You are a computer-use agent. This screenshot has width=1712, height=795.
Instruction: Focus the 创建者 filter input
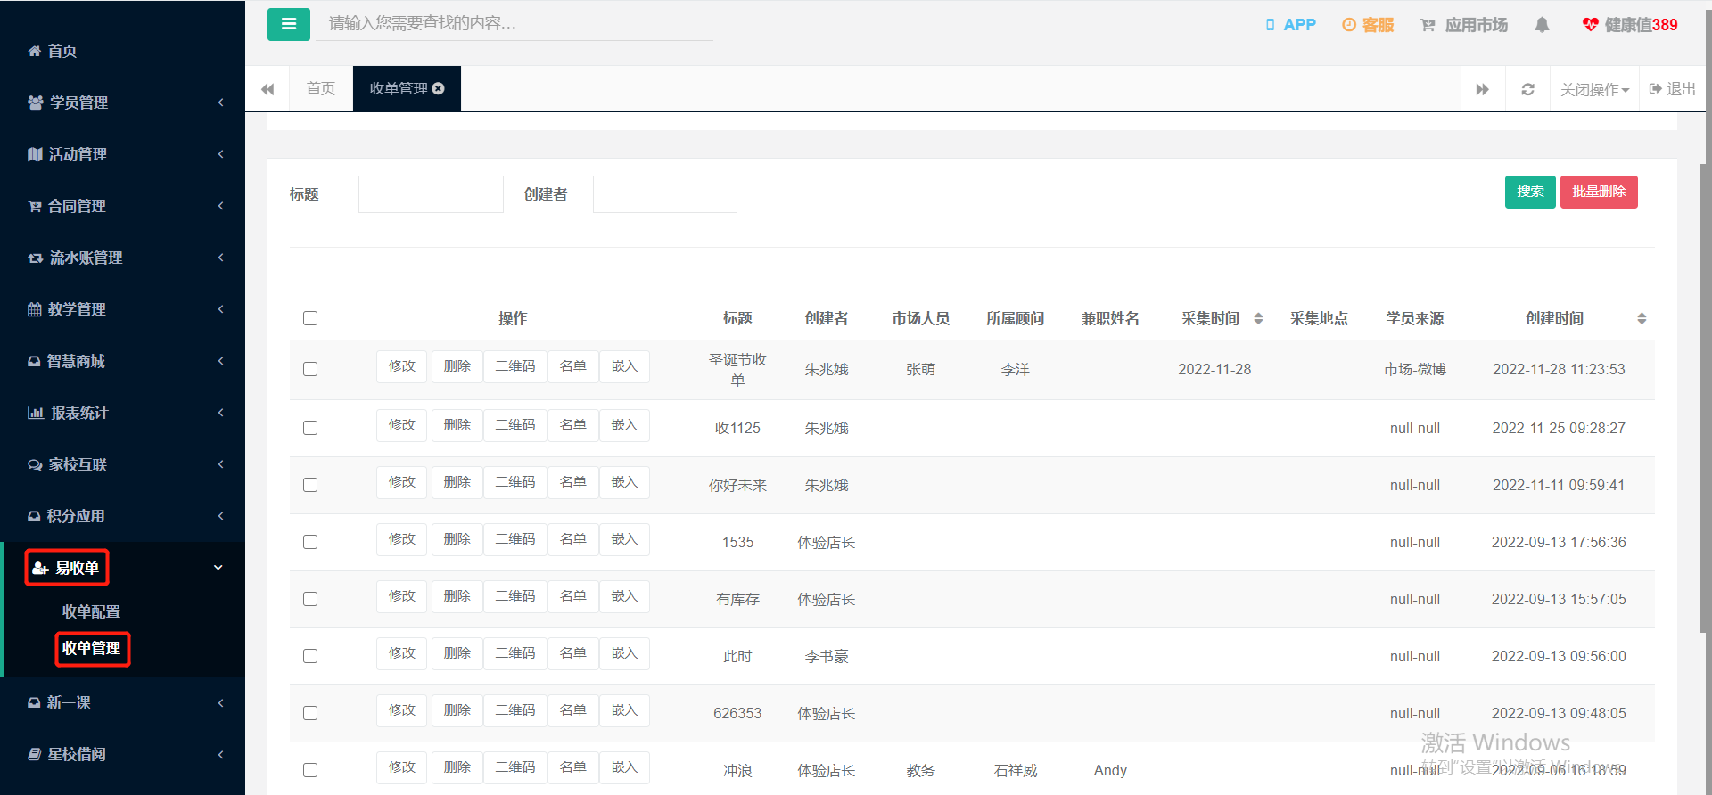665,194
